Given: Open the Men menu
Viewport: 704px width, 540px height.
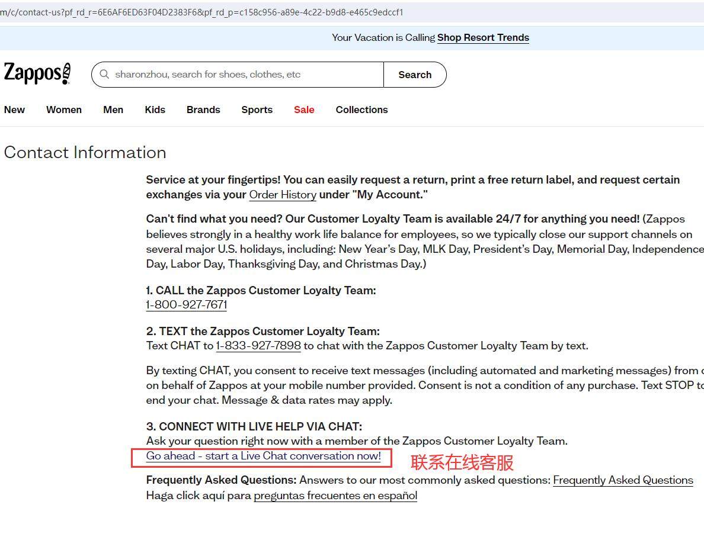Looking at the screenshot, I should 113,110.
